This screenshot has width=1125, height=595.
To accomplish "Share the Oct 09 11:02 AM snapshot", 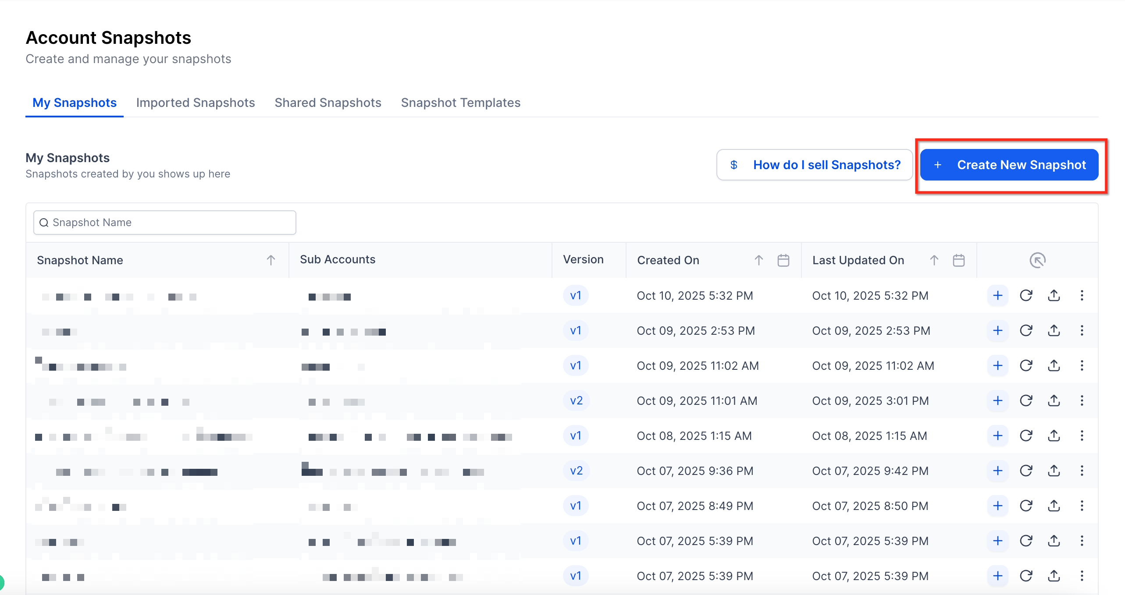I will (x=1054, y=366).
